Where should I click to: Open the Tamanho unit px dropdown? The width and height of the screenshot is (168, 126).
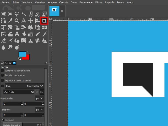[x=39, y=110]
